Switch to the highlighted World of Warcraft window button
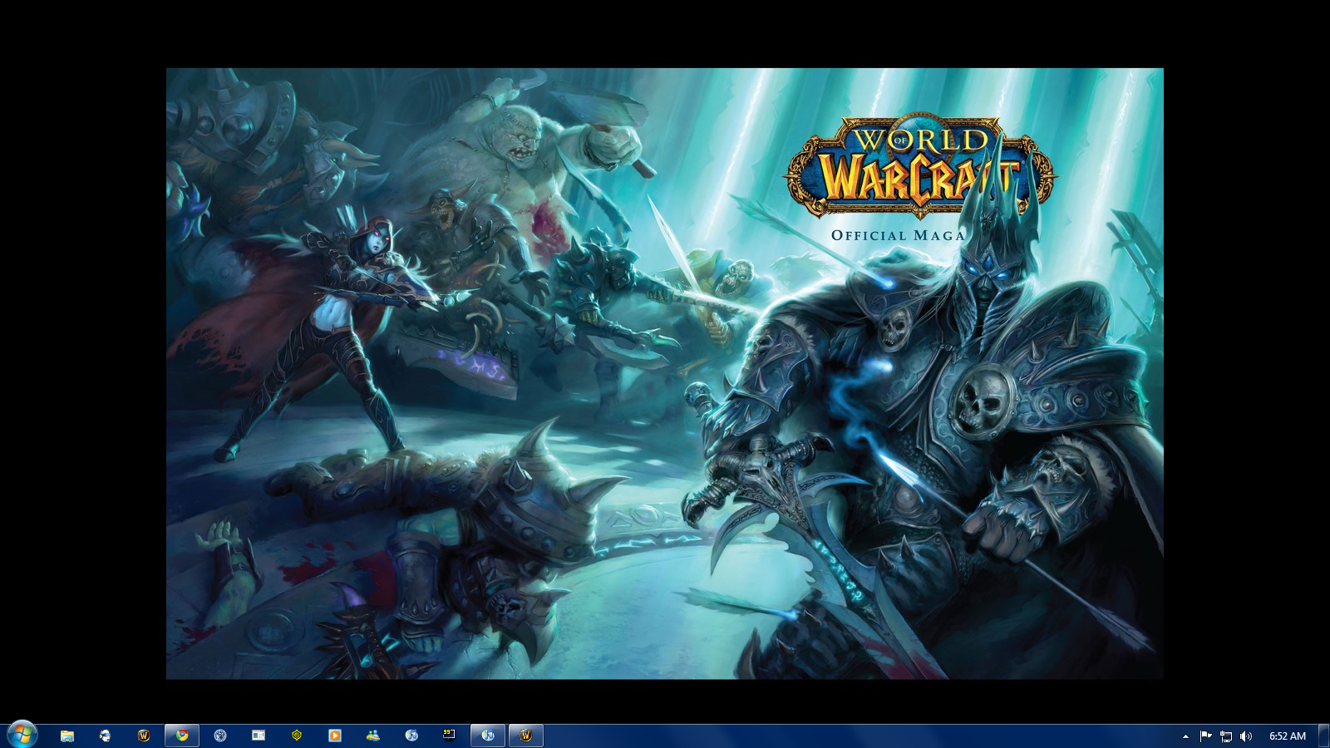1330x748 pixels. [x=526, y=736]
